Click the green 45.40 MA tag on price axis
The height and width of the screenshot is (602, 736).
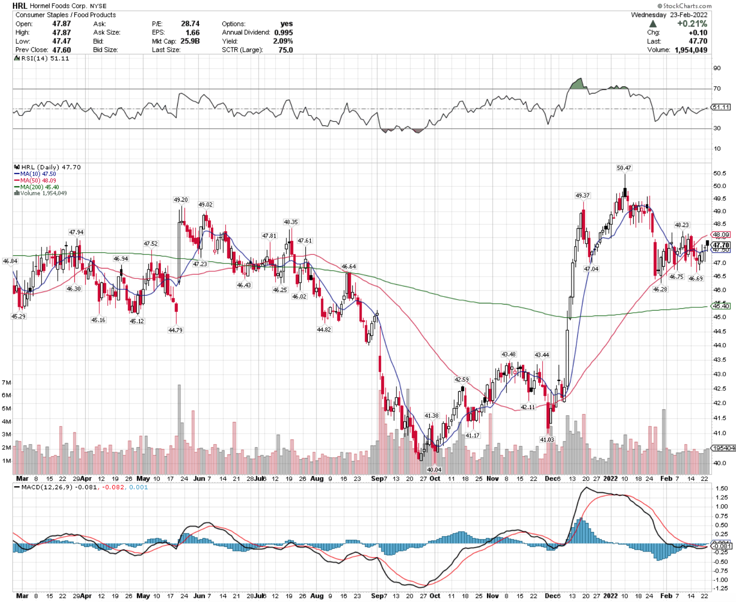[721, 306]
